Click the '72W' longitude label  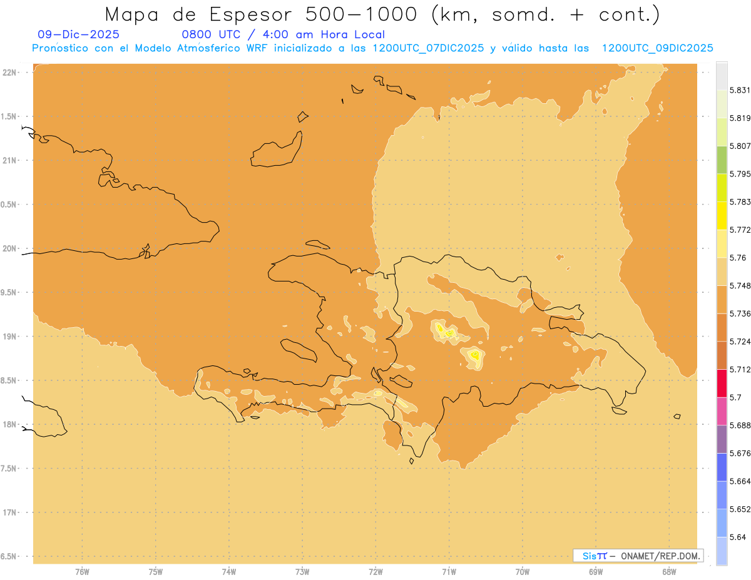[375, 572]
